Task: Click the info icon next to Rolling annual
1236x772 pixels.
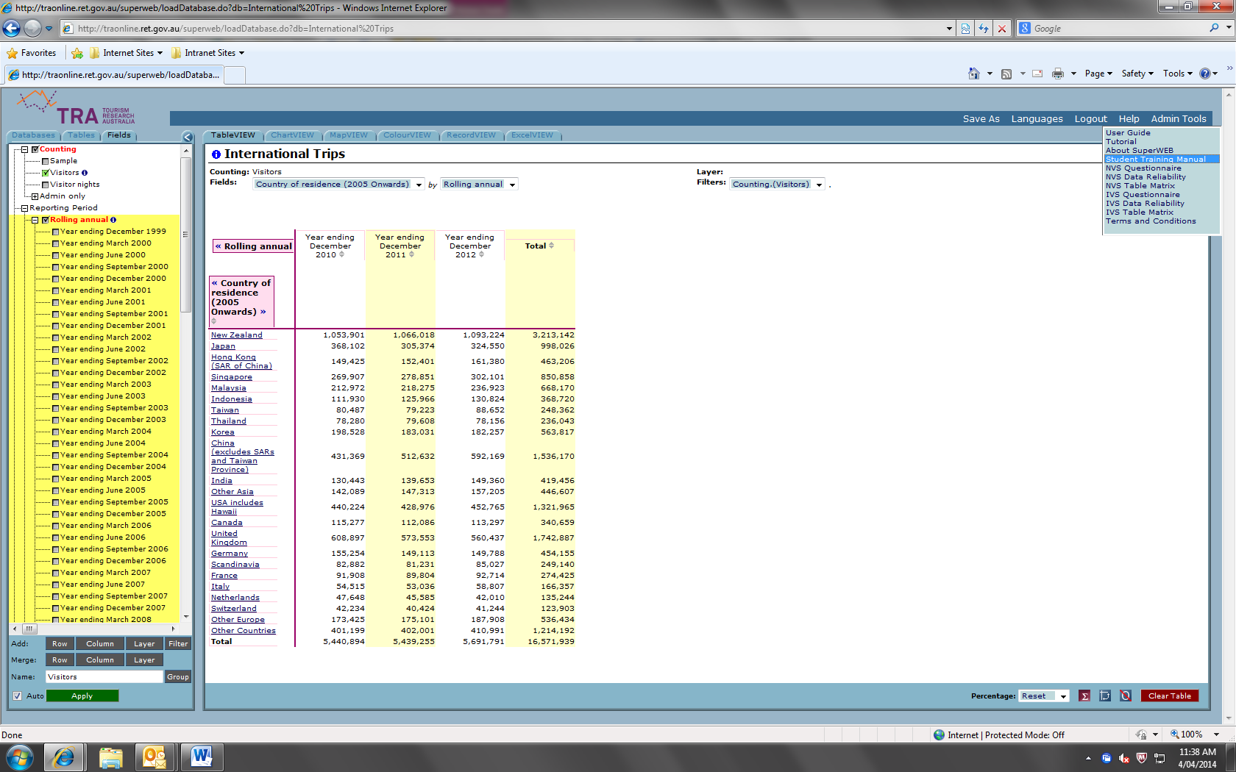Action: coord(113,220)
